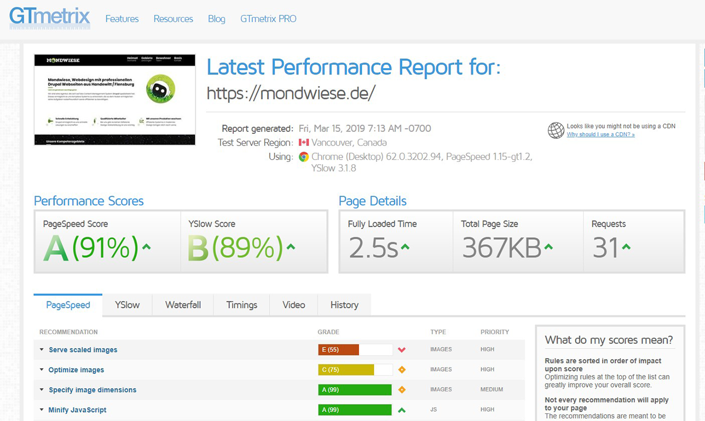Select the PageSpeed tab
The height and width of the screenshot is (421, 705).
click(x=68, y=305)
